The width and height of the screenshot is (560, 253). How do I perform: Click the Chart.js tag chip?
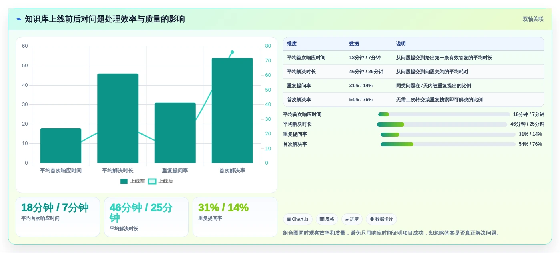point(298,219)
